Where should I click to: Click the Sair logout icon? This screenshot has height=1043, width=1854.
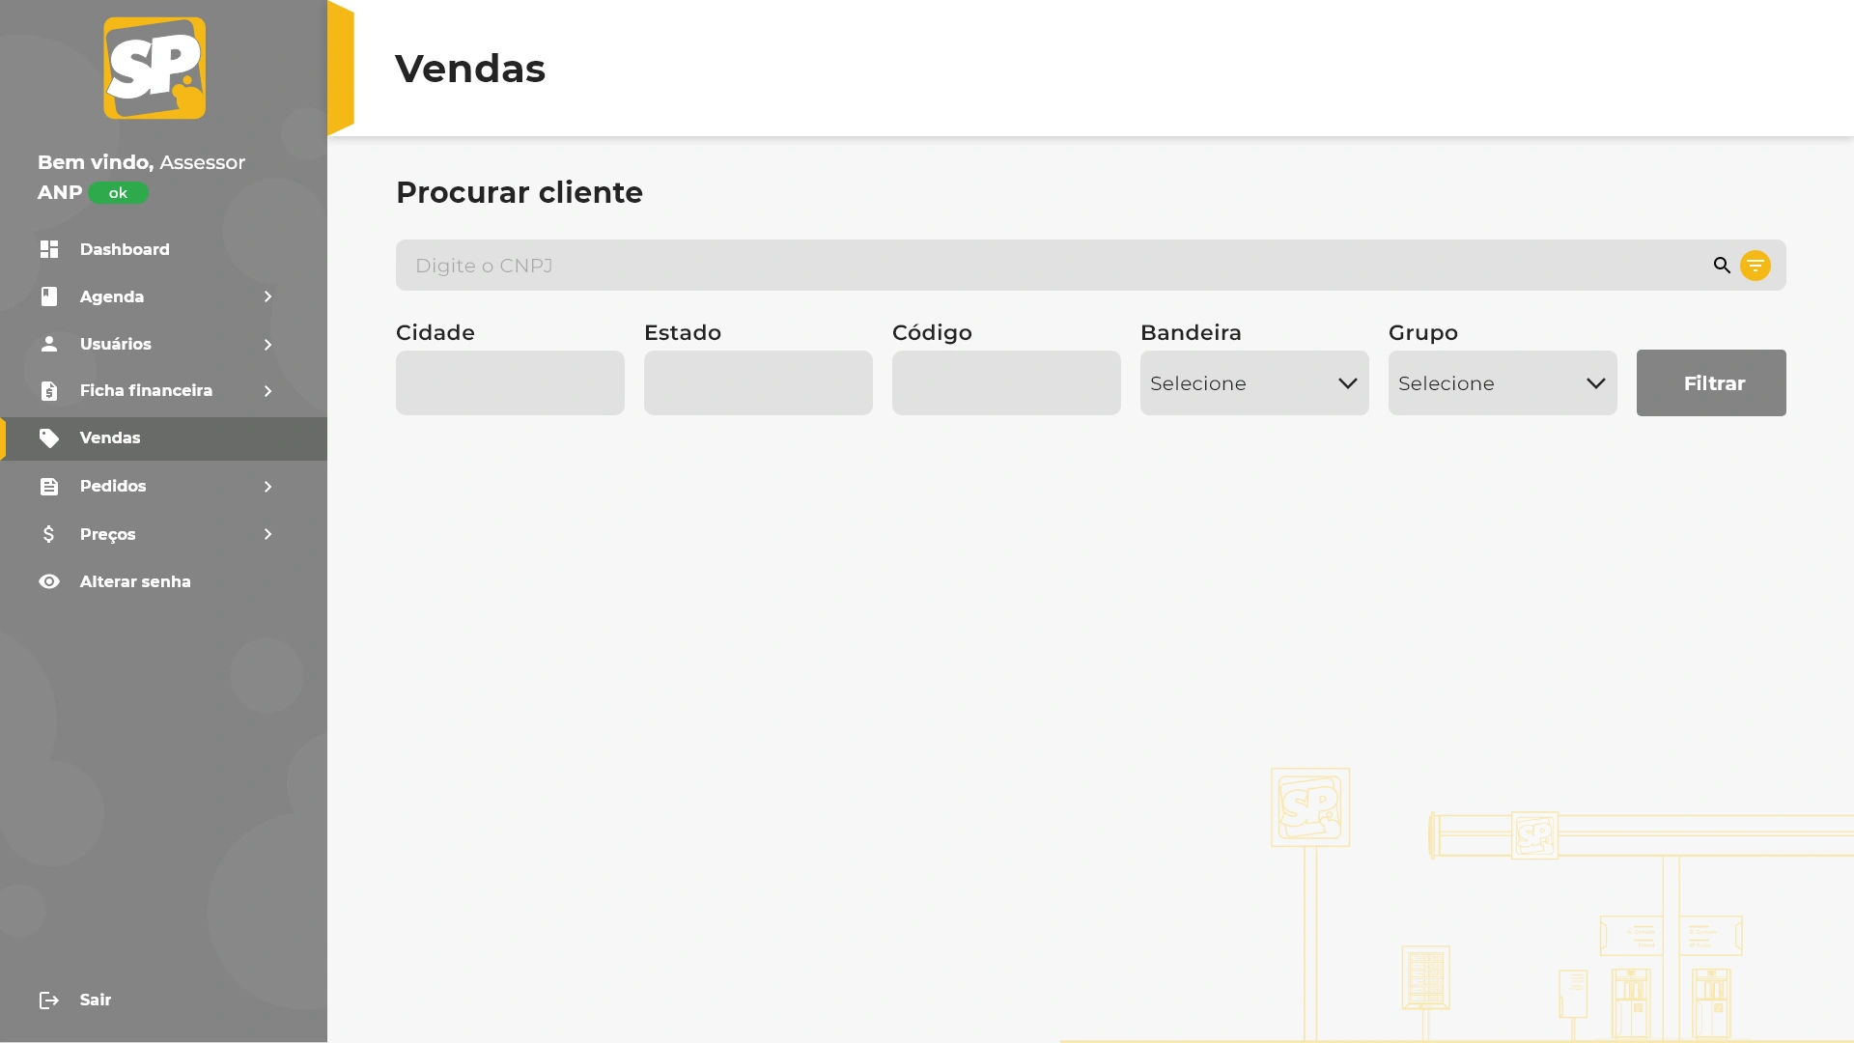49,1001
